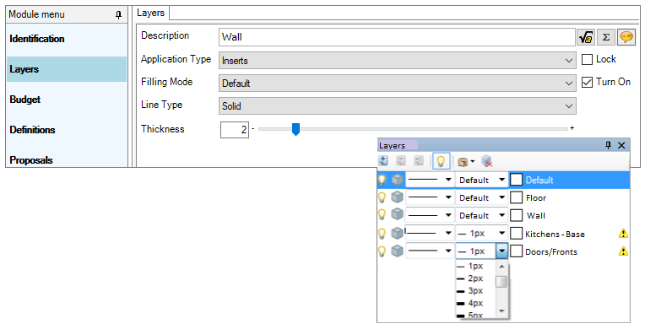Enable the Lock checkbox

(x=587, y=60)
